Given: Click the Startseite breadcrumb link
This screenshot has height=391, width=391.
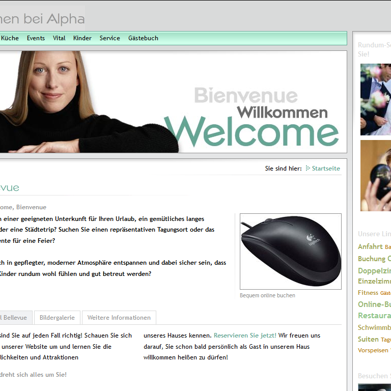Looking at the screenshot, I should (326, 169).
